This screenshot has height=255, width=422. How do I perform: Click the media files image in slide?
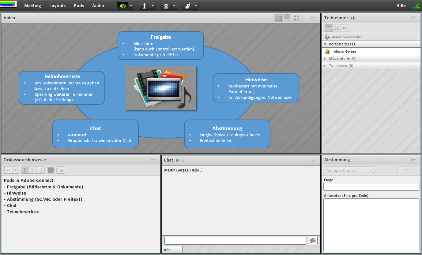click(x=161, y=88)
